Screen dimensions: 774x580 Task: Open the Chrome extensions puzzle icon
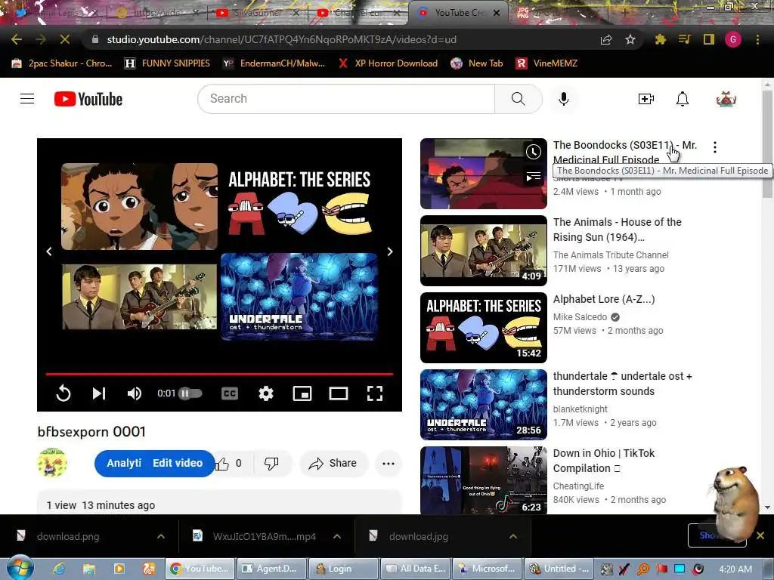[660, 39]
